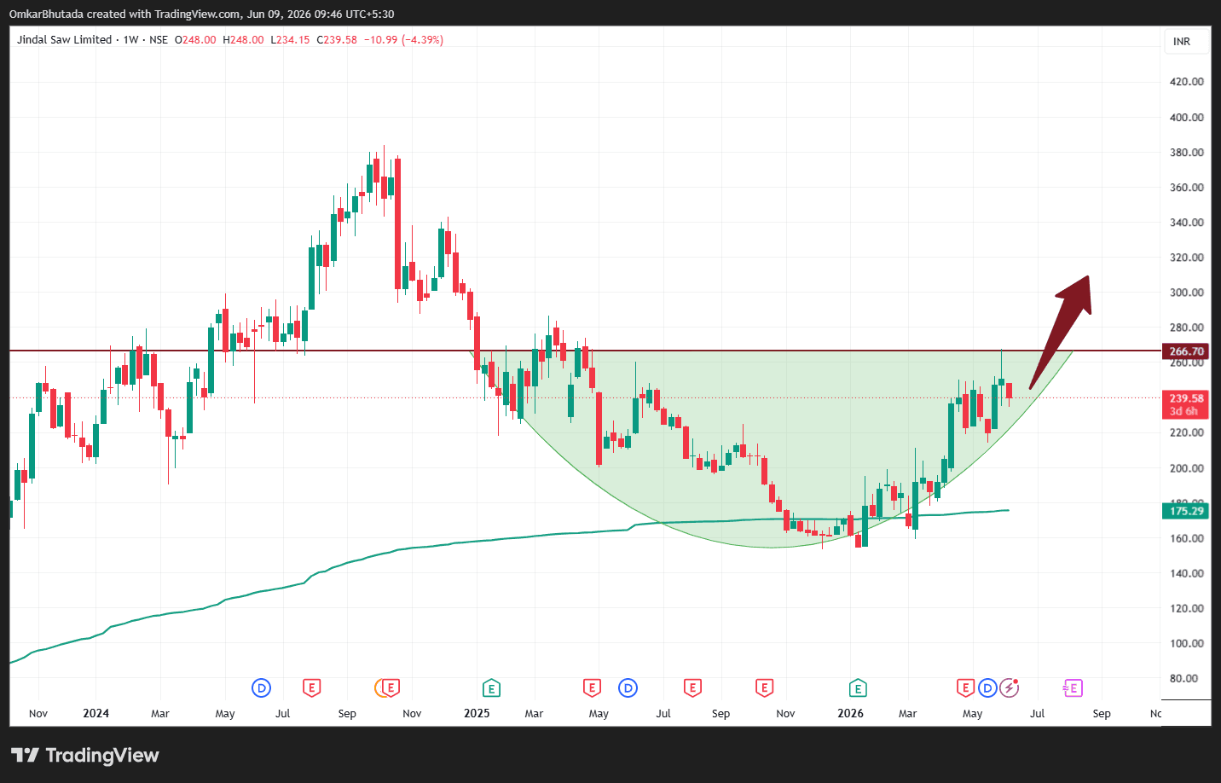
Task: Click the green earnings E marker near 2025
Action: click(x=491, y=687)
